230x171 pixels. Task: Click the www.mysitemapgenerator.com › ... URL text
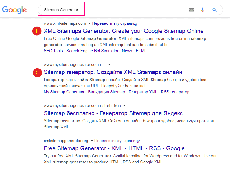pos(75,64)
